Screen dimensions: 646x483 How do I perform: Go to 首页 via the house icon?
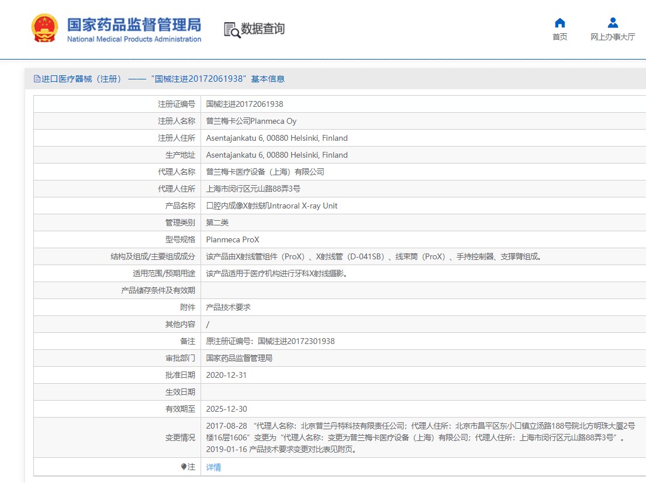[559, 23]
